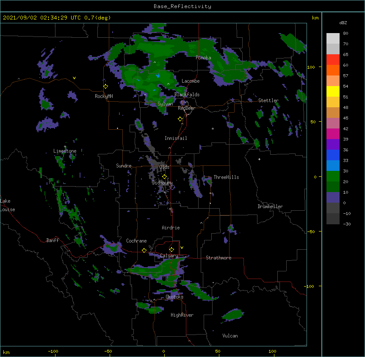Click the white asterisk marker above Limestone
This screenshot has width=365, height=357.
pyautogui.click(x=65, y=147)
